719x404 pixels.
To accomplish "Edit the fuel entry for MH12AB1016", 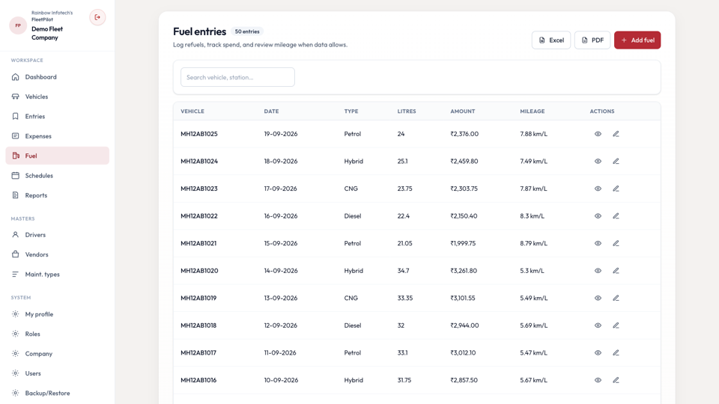I will tap(616, 380).
